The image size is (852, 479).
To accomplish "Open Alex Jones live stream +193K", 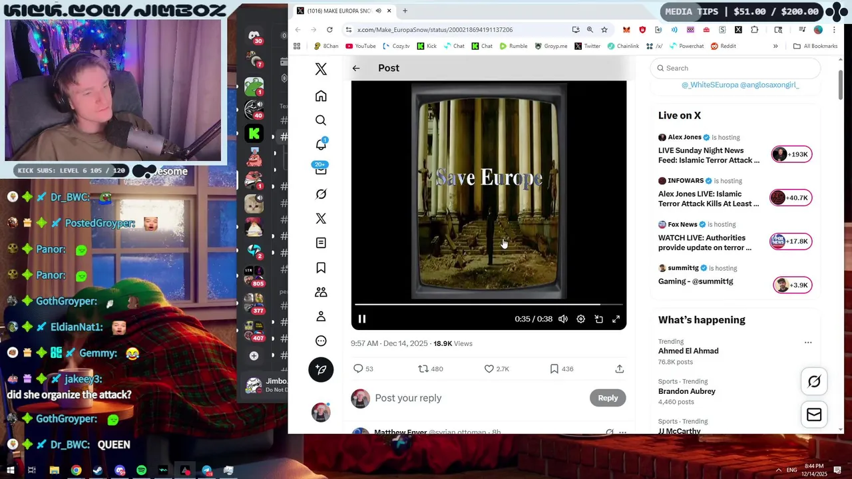I will click(735, 150).
